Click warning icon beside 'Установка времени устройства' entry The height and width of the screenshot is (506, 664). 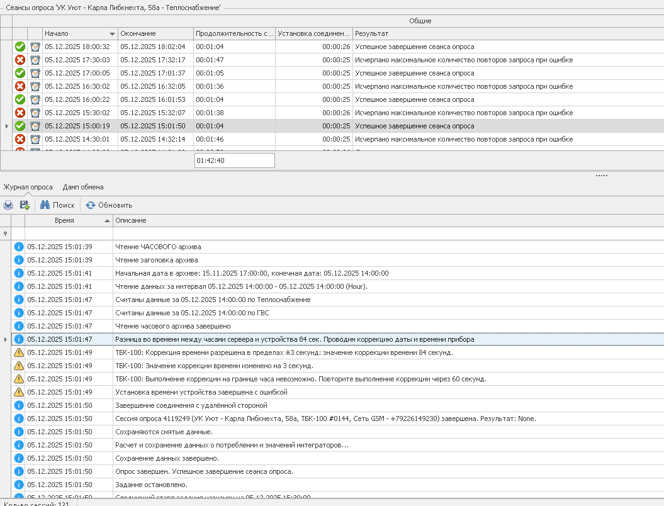point(19,392)
